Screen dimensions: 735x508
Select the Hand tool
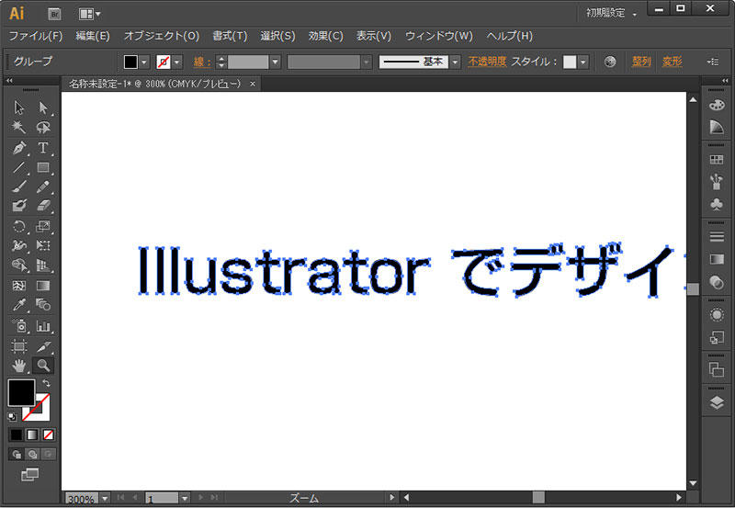click(x=18, y=366)
